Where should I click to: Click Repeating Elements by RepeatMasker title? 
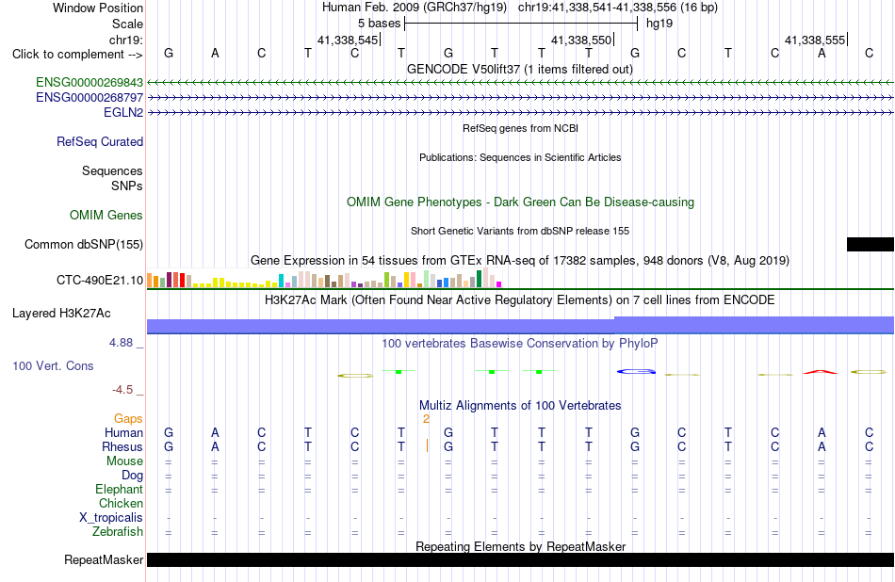(521, 546)
